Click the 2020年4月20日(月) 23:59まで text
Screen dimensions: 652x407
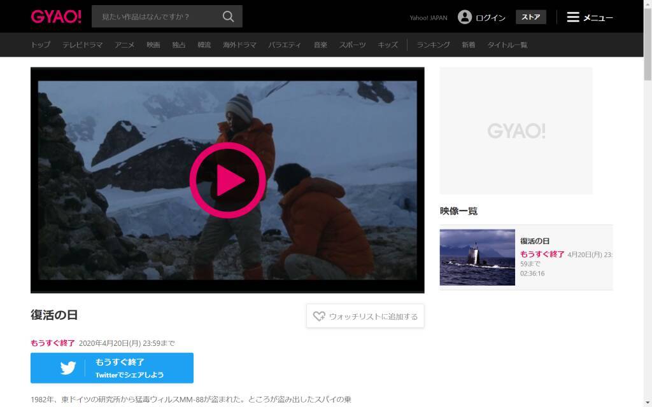point(127,343)
